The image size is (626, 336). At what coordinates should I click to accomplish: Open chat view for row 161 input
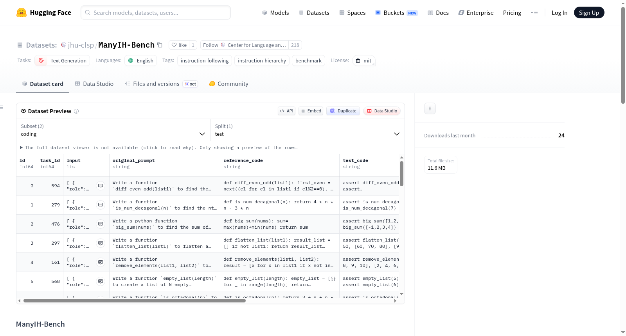click(x=101, y=262)
